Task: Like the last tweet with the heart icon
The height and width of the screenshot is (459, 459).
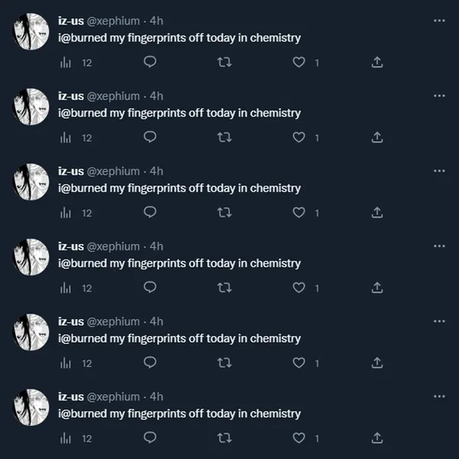Action: pyautogui.click(x=298, y=438)
